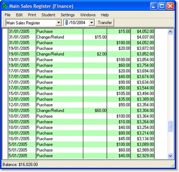The width and height of the screenshot is (179, 172).
Task: Open the Windows menu
Action: coord(88,15)
